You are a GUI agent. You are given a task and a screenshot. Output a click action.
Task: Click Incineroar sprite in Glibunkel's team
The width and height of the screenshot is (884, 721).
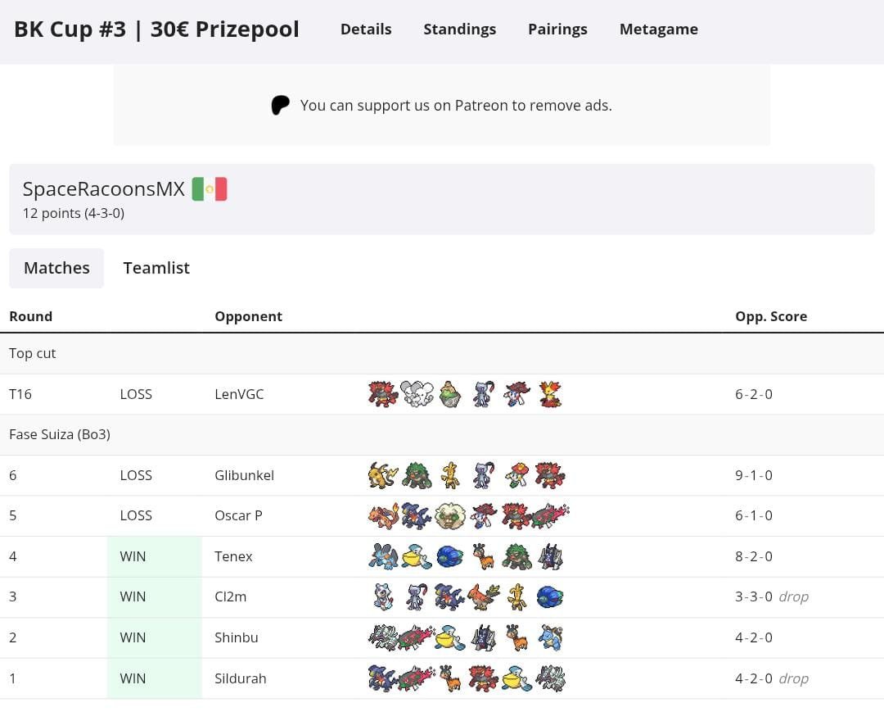pyautogui.click(x=550, y=475)
